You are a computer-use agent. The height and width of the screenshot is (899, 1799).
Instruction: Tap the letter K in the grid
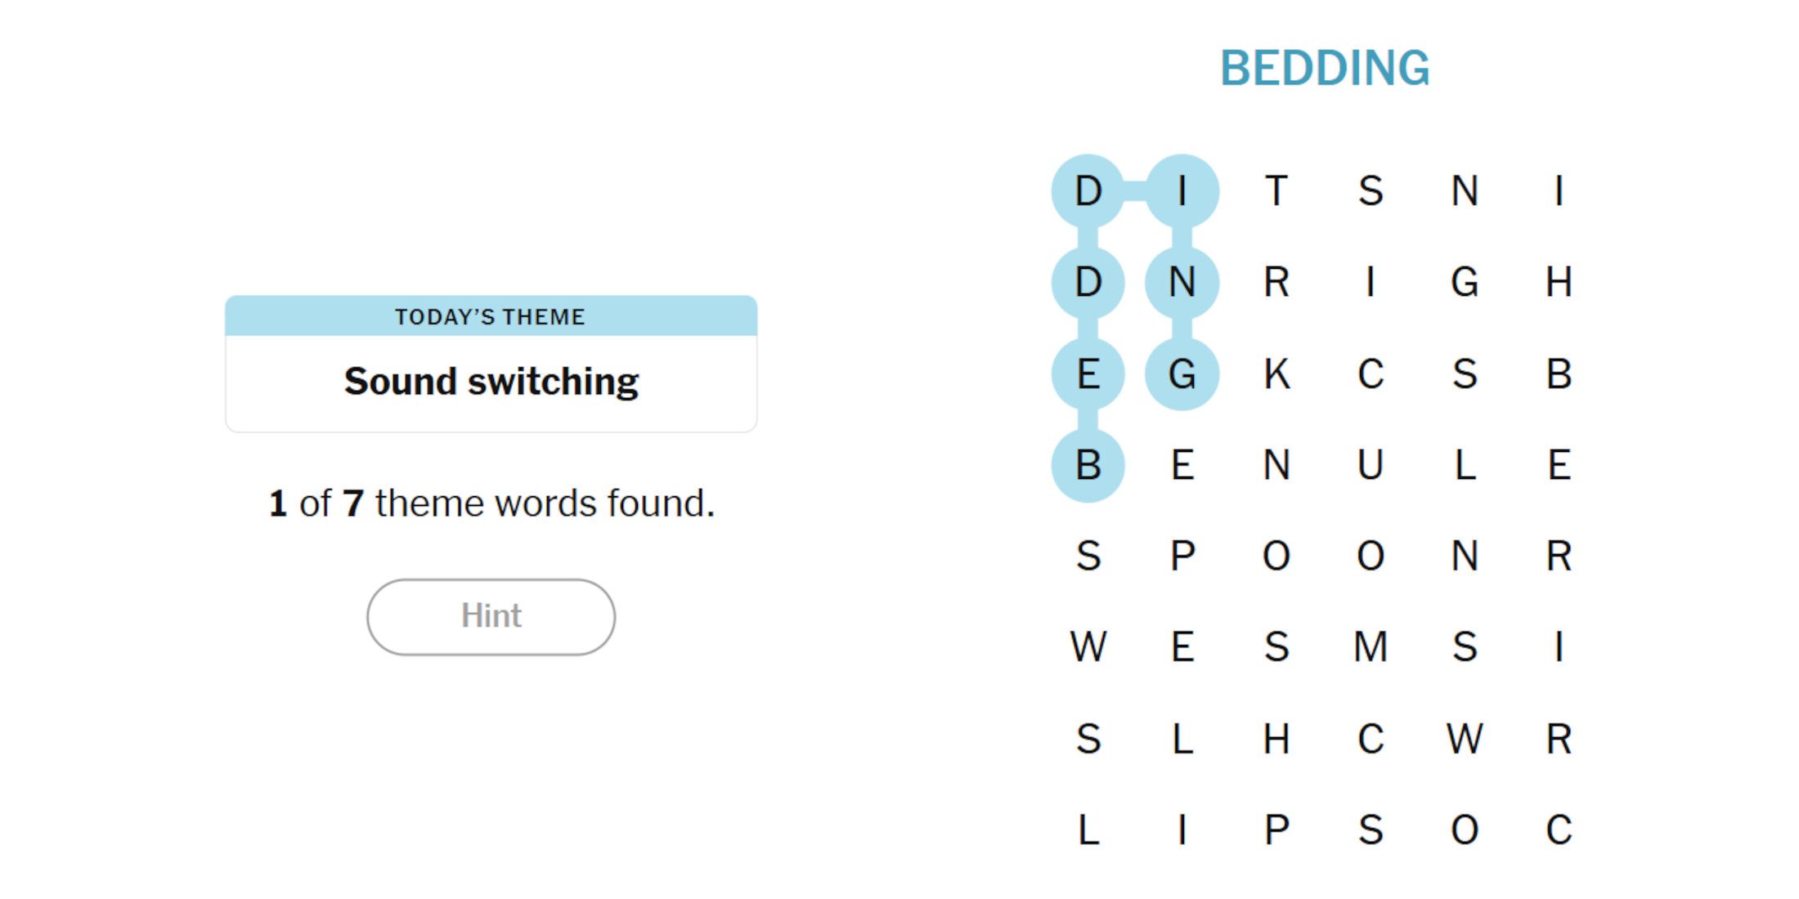point(1276,374)
